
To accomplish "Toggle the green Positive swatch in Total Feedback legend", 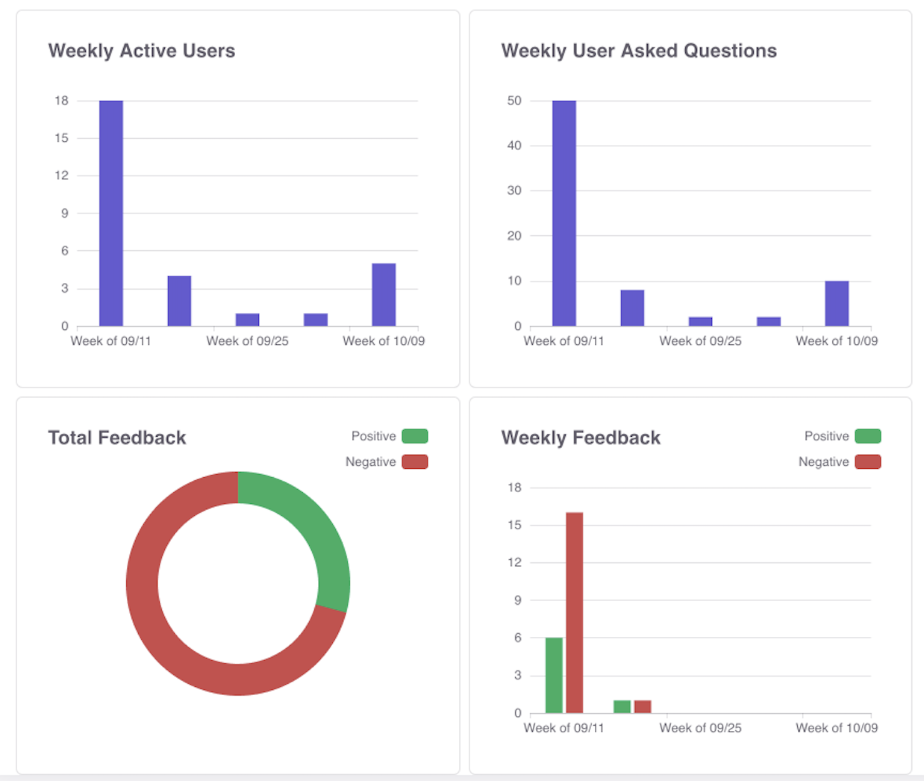I will pyautogui.click(x=414, y=436).
